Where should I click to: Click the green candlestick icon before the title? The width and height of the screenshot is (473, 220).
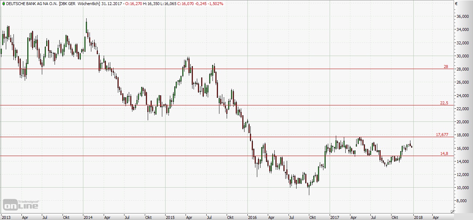(3, 3)
